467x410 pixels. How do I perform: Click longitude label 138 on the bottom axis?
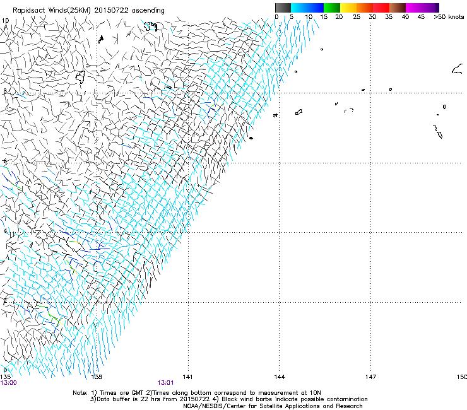(x=97, y=377)
